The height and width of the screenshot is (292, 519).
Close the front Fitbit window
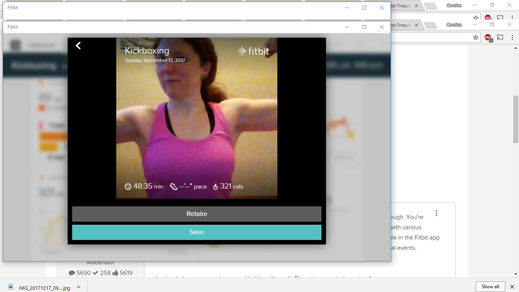[x=382, y=27]
